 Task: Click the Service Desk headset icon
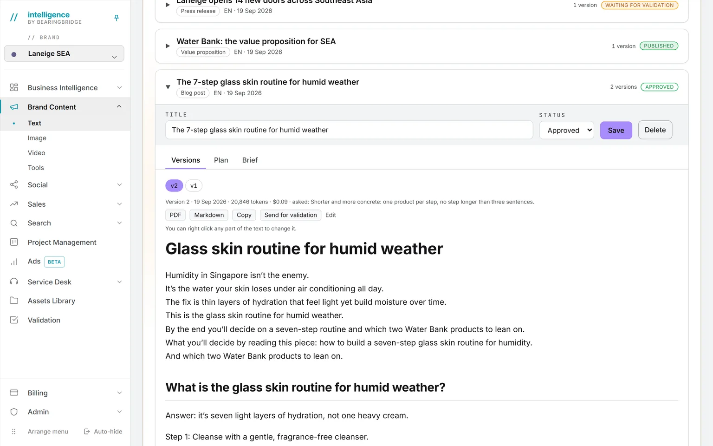14,282
